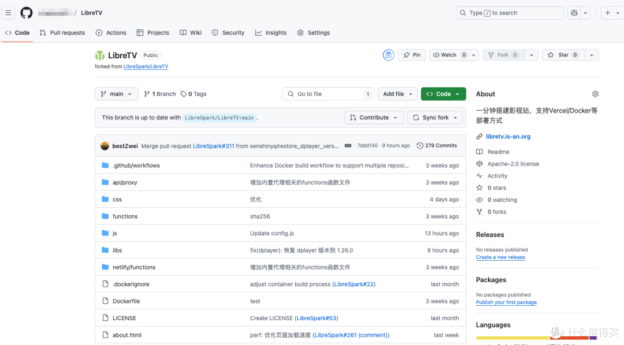
Task: Open the Contribute dropdown
Action: point(374,118)
